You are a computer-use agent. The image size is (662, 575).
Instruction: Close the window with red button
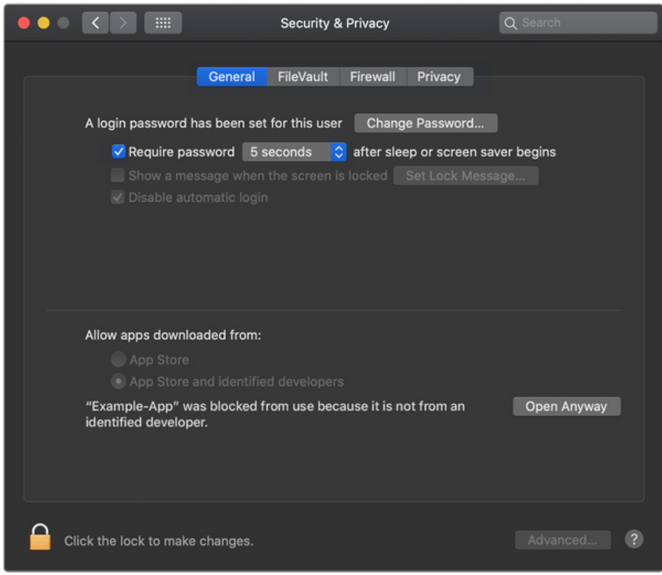[x=24, y=23]
